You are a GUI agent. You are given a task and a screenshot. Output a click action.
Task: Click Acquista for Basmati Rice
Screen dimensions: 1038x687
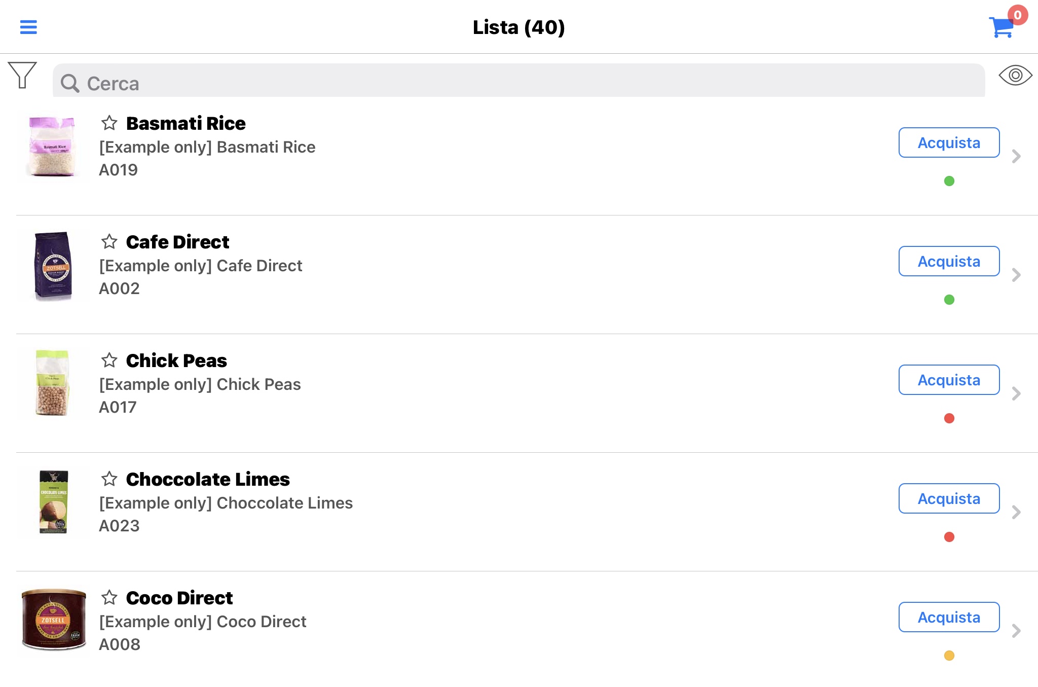click(x=949, y=142)
